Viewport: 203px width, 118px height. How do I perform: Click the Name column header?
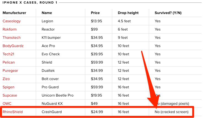click(x=47, y=13)
